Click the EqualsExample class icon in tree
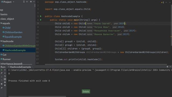Viewport: 172px width, 97px height. click(x=3, y=37)
